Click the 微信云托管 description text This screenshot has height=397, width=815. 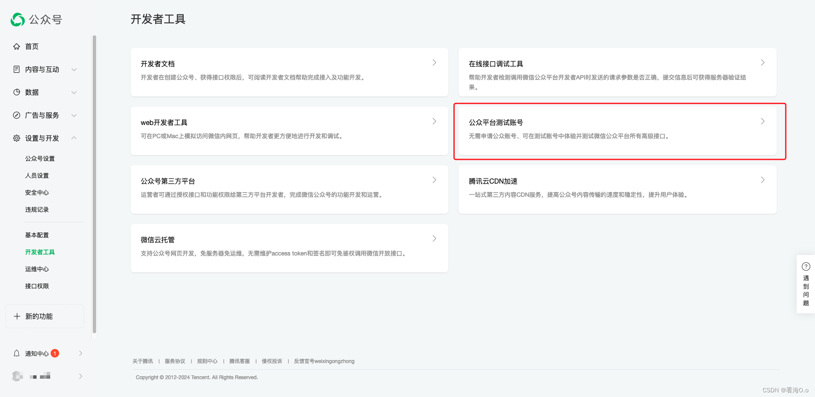[274, 253]
